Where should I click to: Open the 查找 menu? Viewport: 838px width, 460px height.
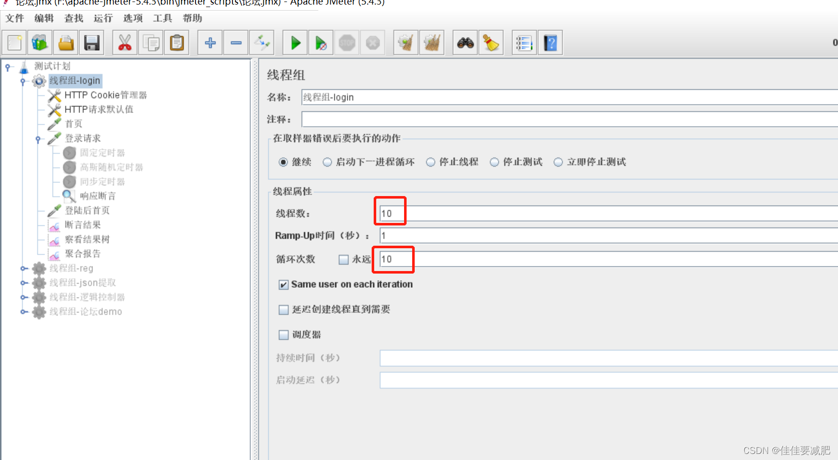(x=74, y=18)
